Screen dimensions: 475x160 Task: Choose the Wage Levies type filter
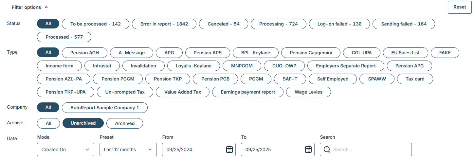[308, 92]
